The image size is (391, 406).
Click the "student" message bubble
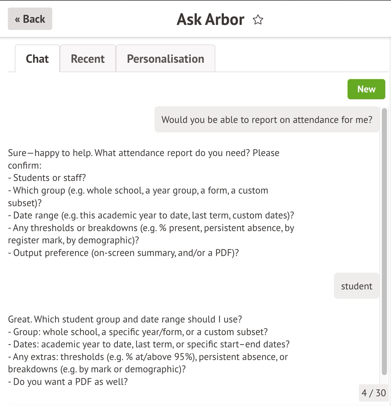356,286
